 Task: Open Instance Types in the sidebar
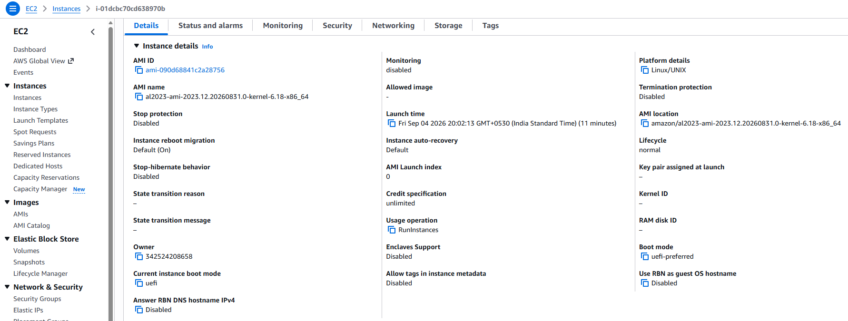click(x=35, y=109)
